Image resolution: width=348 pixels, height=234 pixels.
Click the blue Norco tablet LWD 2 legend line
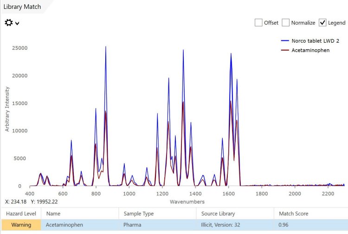pyautogui.click(x=285, y=41)
